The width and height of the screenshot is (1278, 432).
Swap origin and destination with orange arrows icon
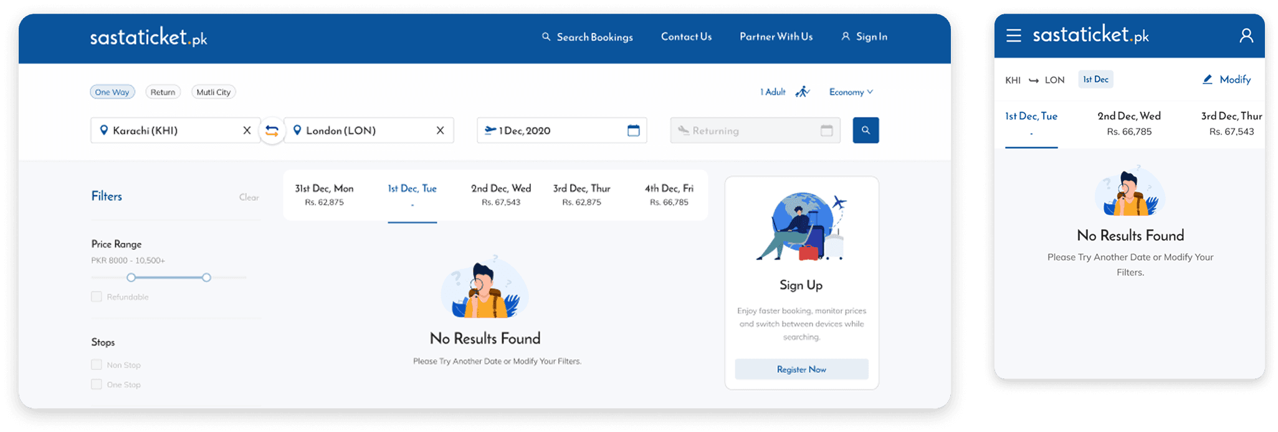tap(272, 131)
